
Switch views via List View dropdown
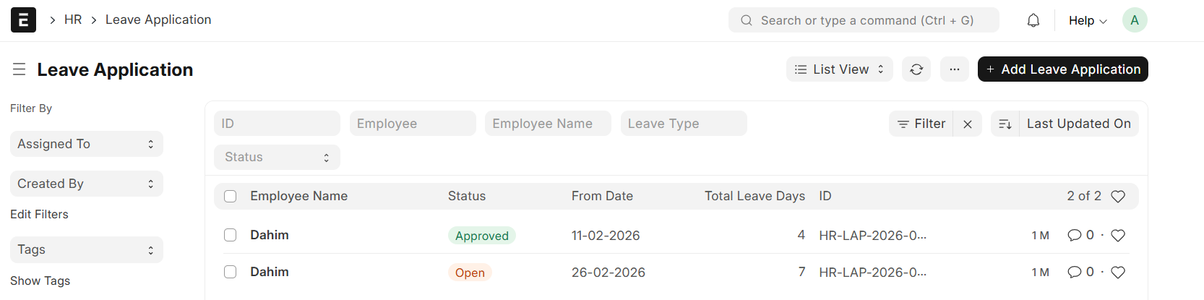tap(840, 69)
